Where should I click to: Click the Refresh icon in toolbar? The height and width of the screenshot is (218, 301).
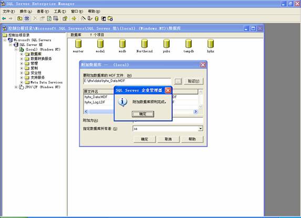49,18
